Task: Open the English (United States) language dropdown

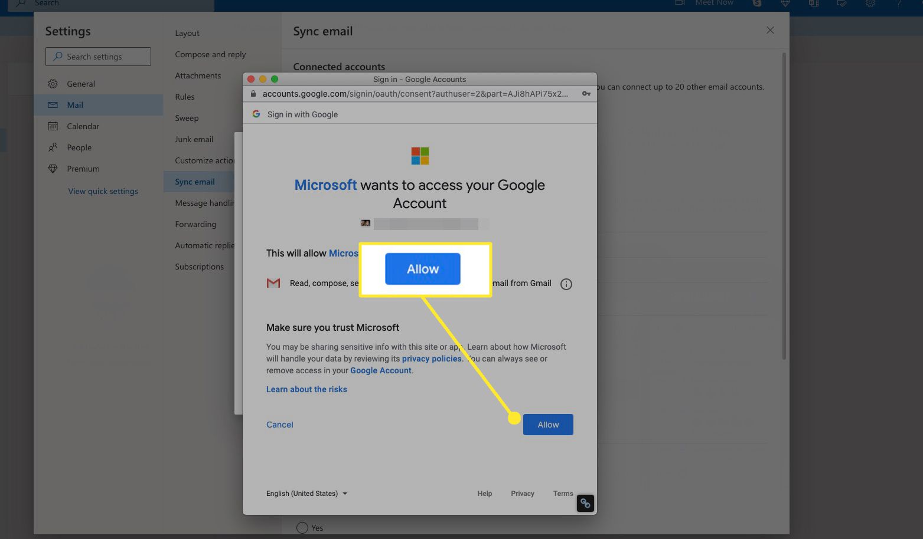Action: pyautogui.click(x=306, y=494)
